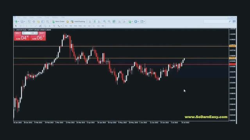The width and height of the screenshot is (250, 140).
Task: Switch to H1 timeframe
Action: point(85,26)
